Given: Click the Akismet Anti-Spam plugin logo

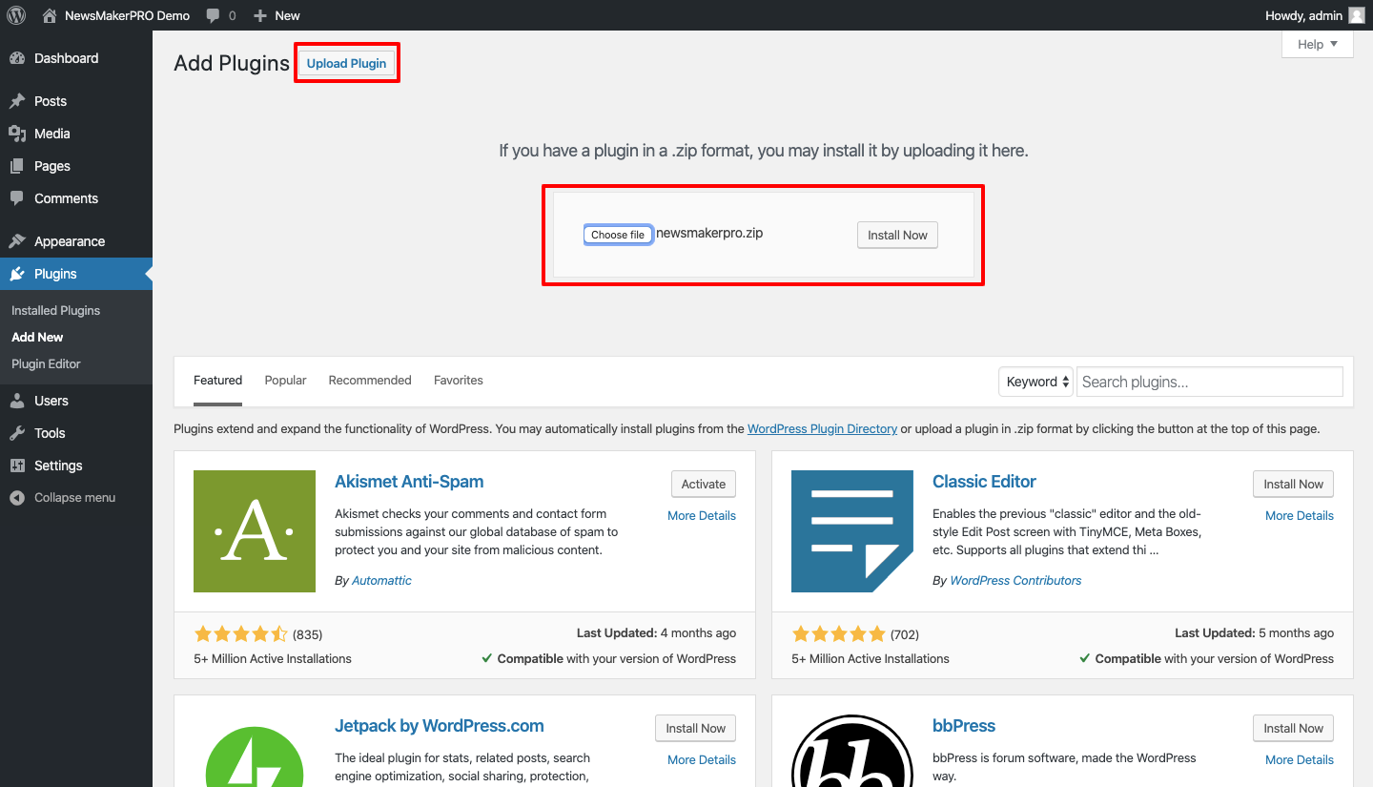Looking at the screenshot, I should point(255,531).
